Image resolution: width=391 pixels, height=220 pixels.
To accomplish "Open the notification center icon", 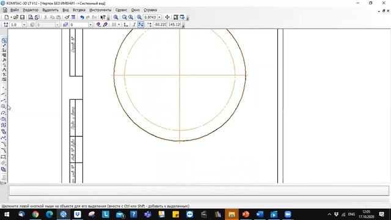I will [x=381, y=215].
